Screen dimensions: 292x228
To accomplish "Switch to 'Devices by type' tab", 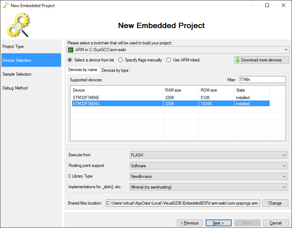I will 115,70.
